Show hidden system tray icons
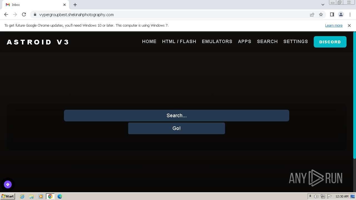 (310, 196)
